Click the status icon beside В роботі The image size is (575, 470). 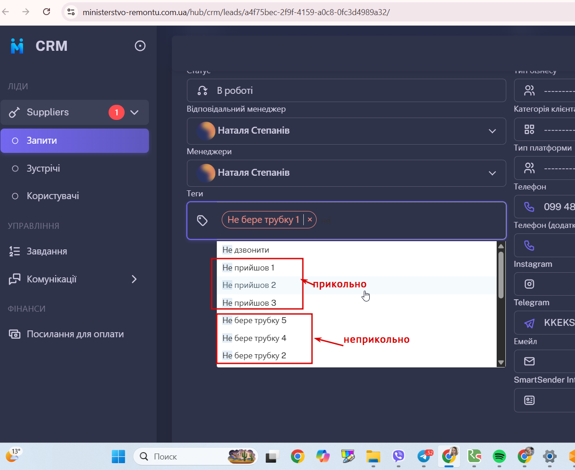point(203,91)
